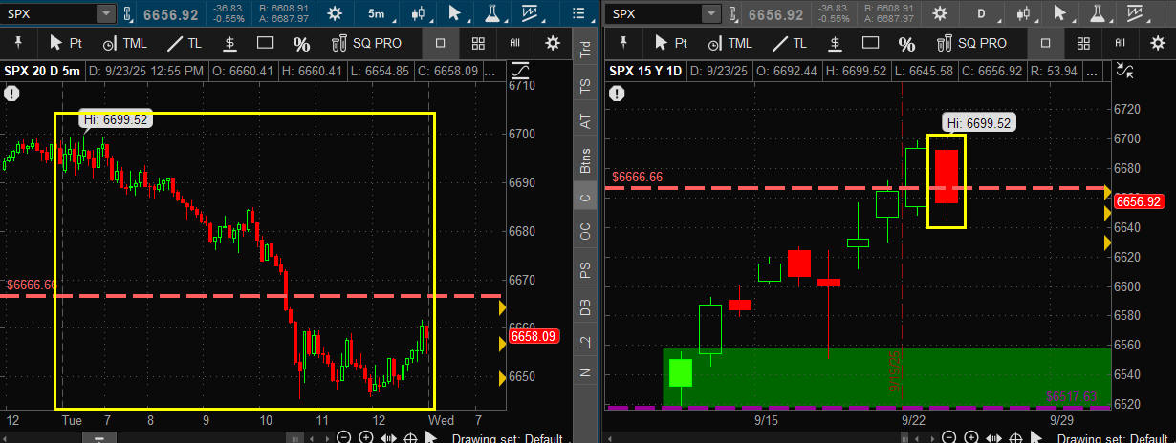Open candlestick chart style menu in left chart

tap(419, 14)
